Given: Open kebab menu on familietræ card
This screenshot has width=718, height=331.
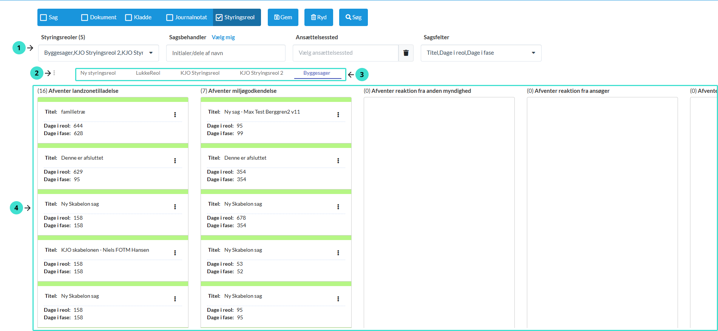Looking at the screenshot, I should click(x=175, y=115).
